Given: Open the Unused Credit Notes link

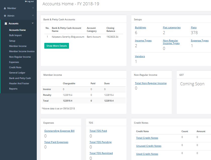Looking at the screenshot, I should tap(148, 146).
